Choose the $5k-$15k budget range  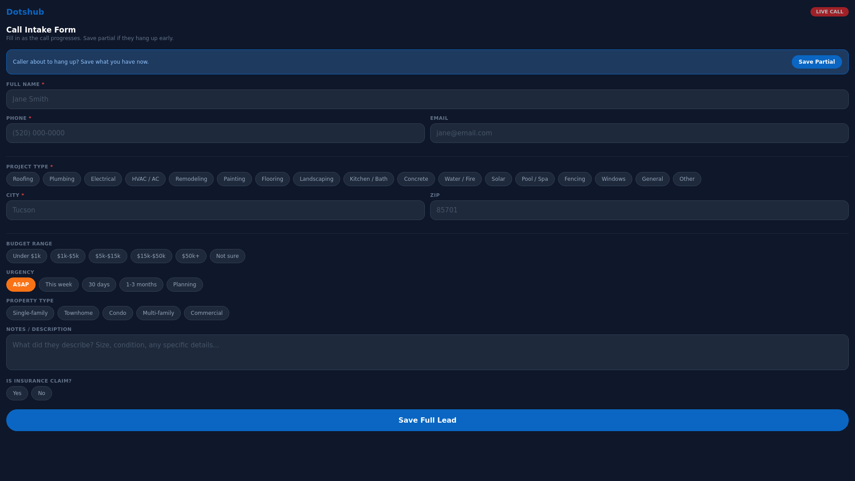coord(108,256)
